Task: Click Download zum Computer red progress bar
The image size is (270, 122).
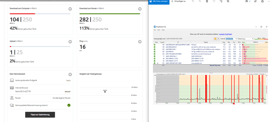Action: tap(22, 14)
